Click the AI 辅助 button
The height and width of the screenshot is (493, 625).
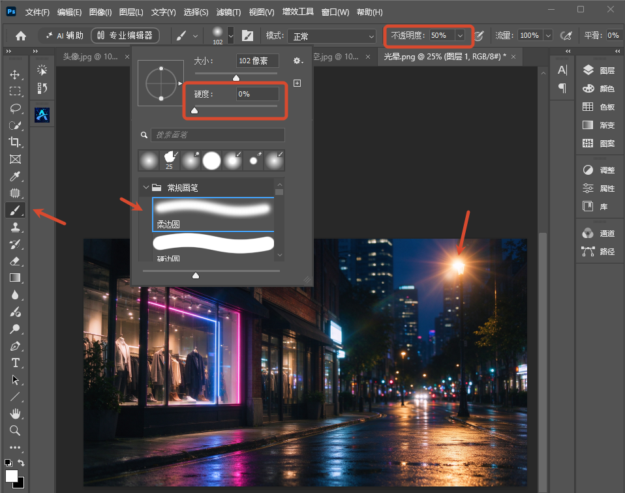point(65,35)
